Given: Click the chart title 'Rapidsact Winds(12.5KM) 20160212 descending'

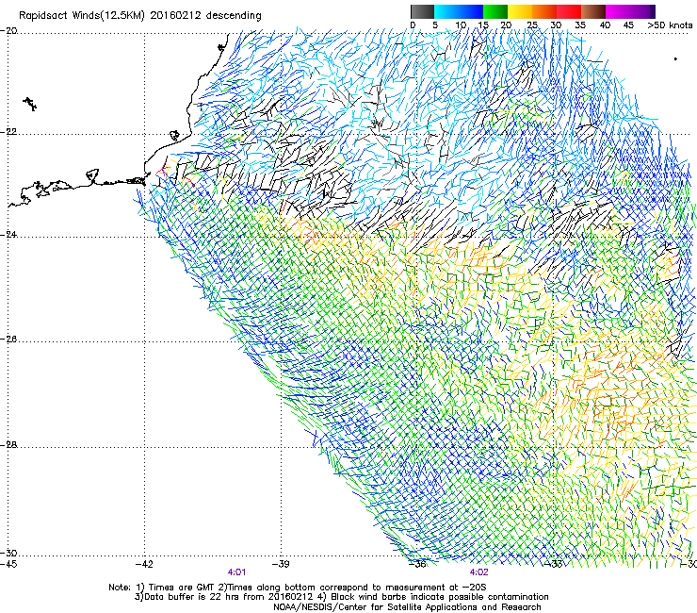Looking at the screenshot, I should tap(140, 16).
